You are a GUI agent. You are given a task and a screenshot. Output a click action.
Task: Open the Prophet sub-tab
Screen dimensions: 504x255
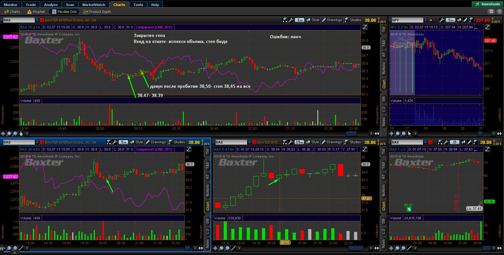point(36,12)
